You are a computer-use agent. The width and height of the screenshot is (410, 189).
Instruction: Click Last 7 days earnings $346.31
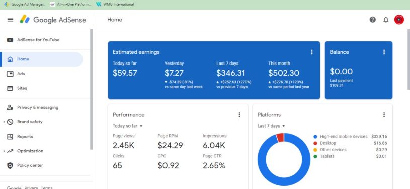(230, 73)
